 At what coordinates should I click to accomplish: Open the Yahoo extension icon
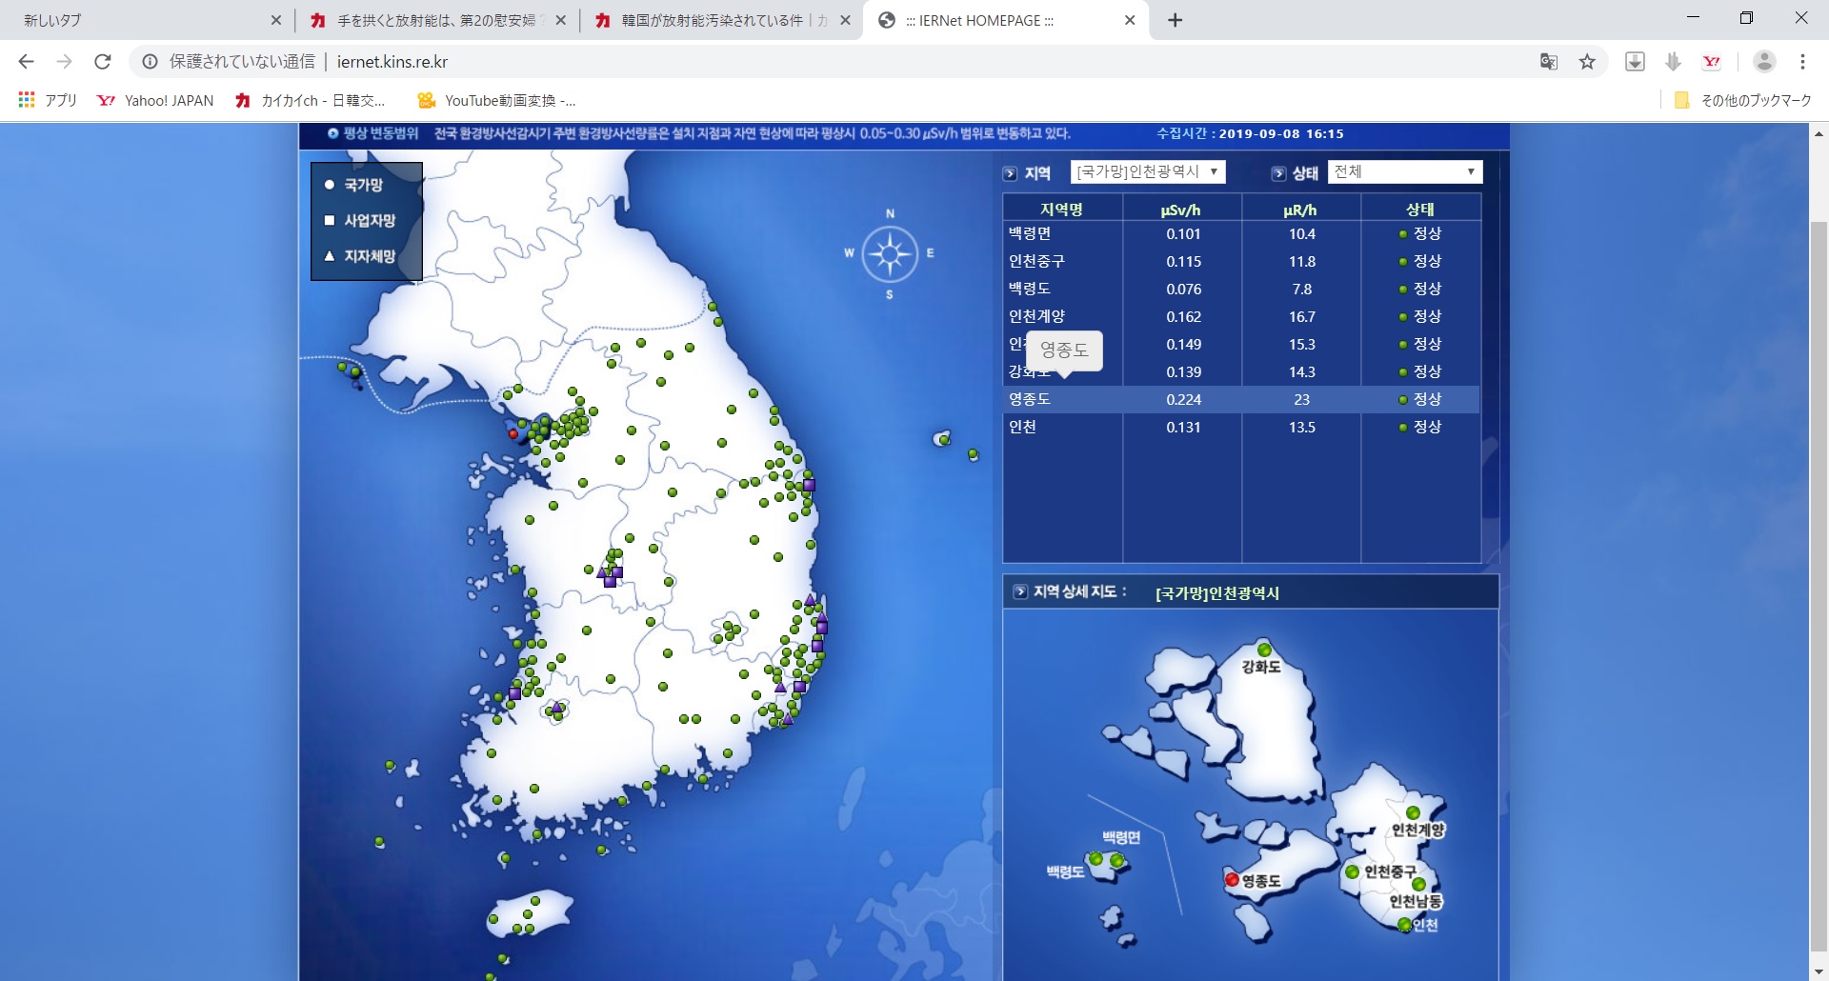click(x=1712, y=62)
